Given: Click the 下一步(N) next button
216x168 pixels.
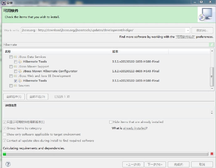Looking at the screenshot, I should (x=155, y=165).
